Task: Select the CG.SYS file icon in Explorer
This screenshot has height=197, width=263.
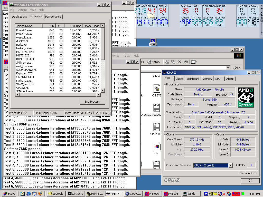Action: coord(157,88)
